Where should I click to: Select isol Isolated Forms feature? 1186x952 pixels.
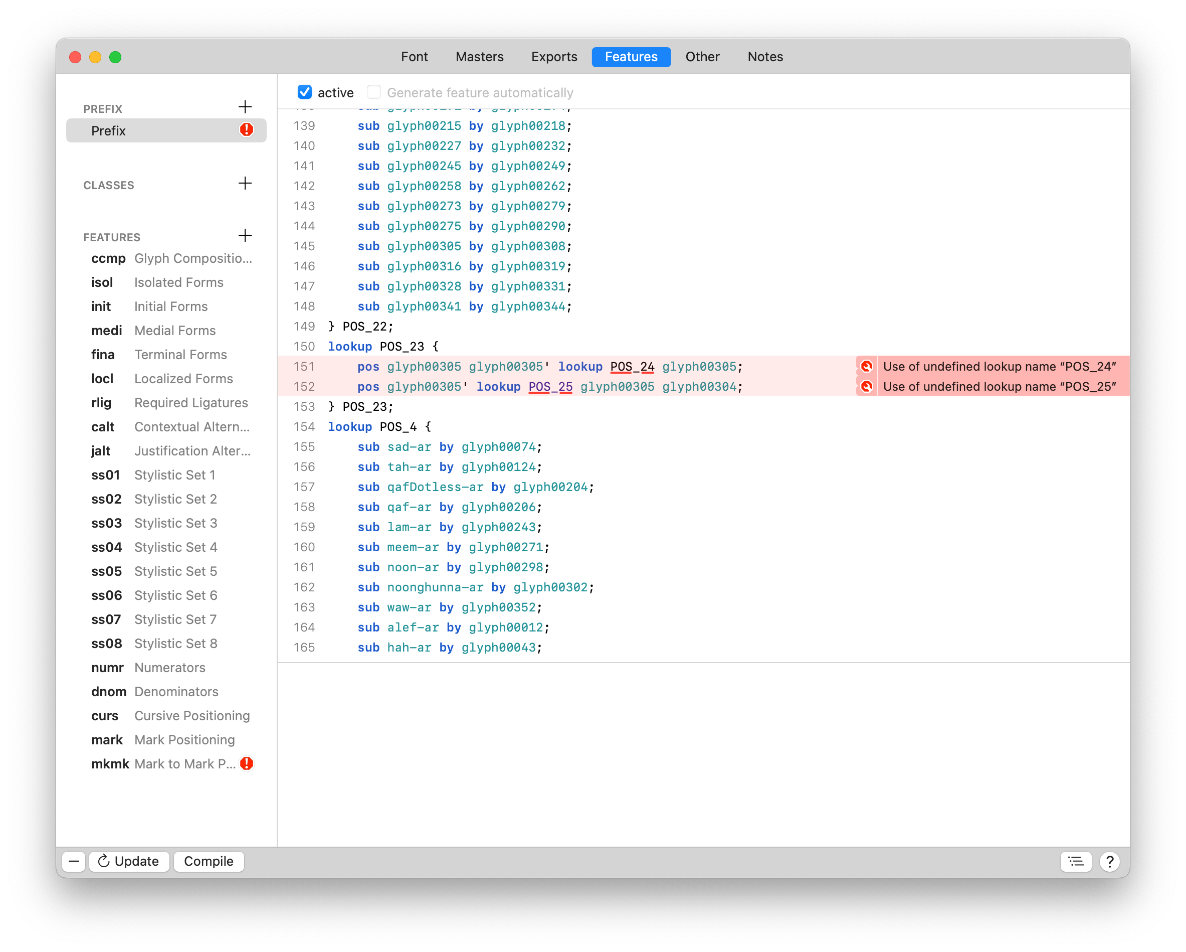(x=166, y=282)
